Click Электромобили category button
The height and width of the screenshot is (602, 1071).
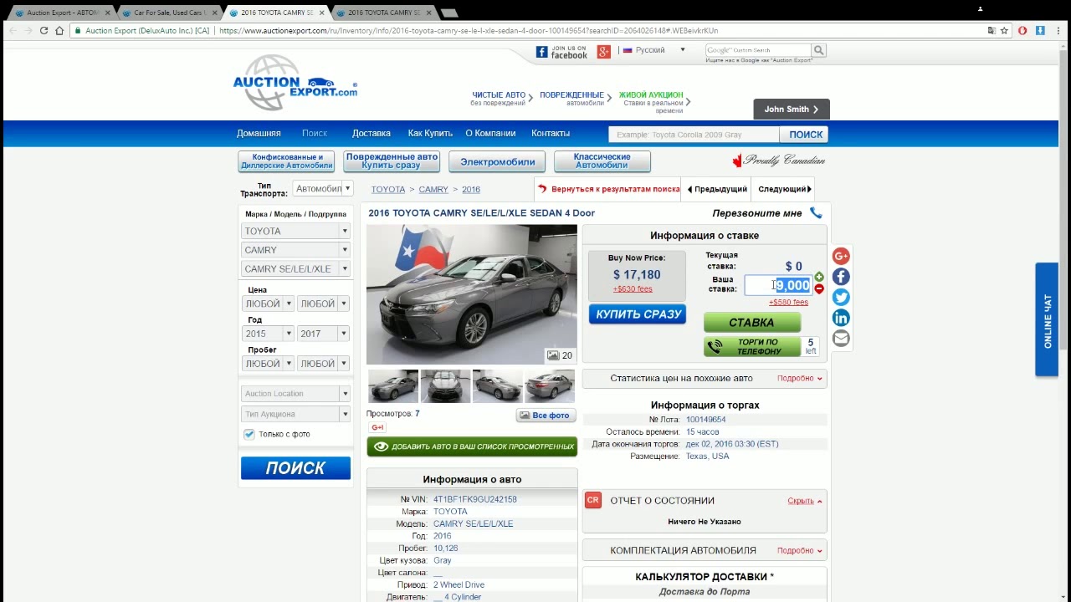point(497,161)
